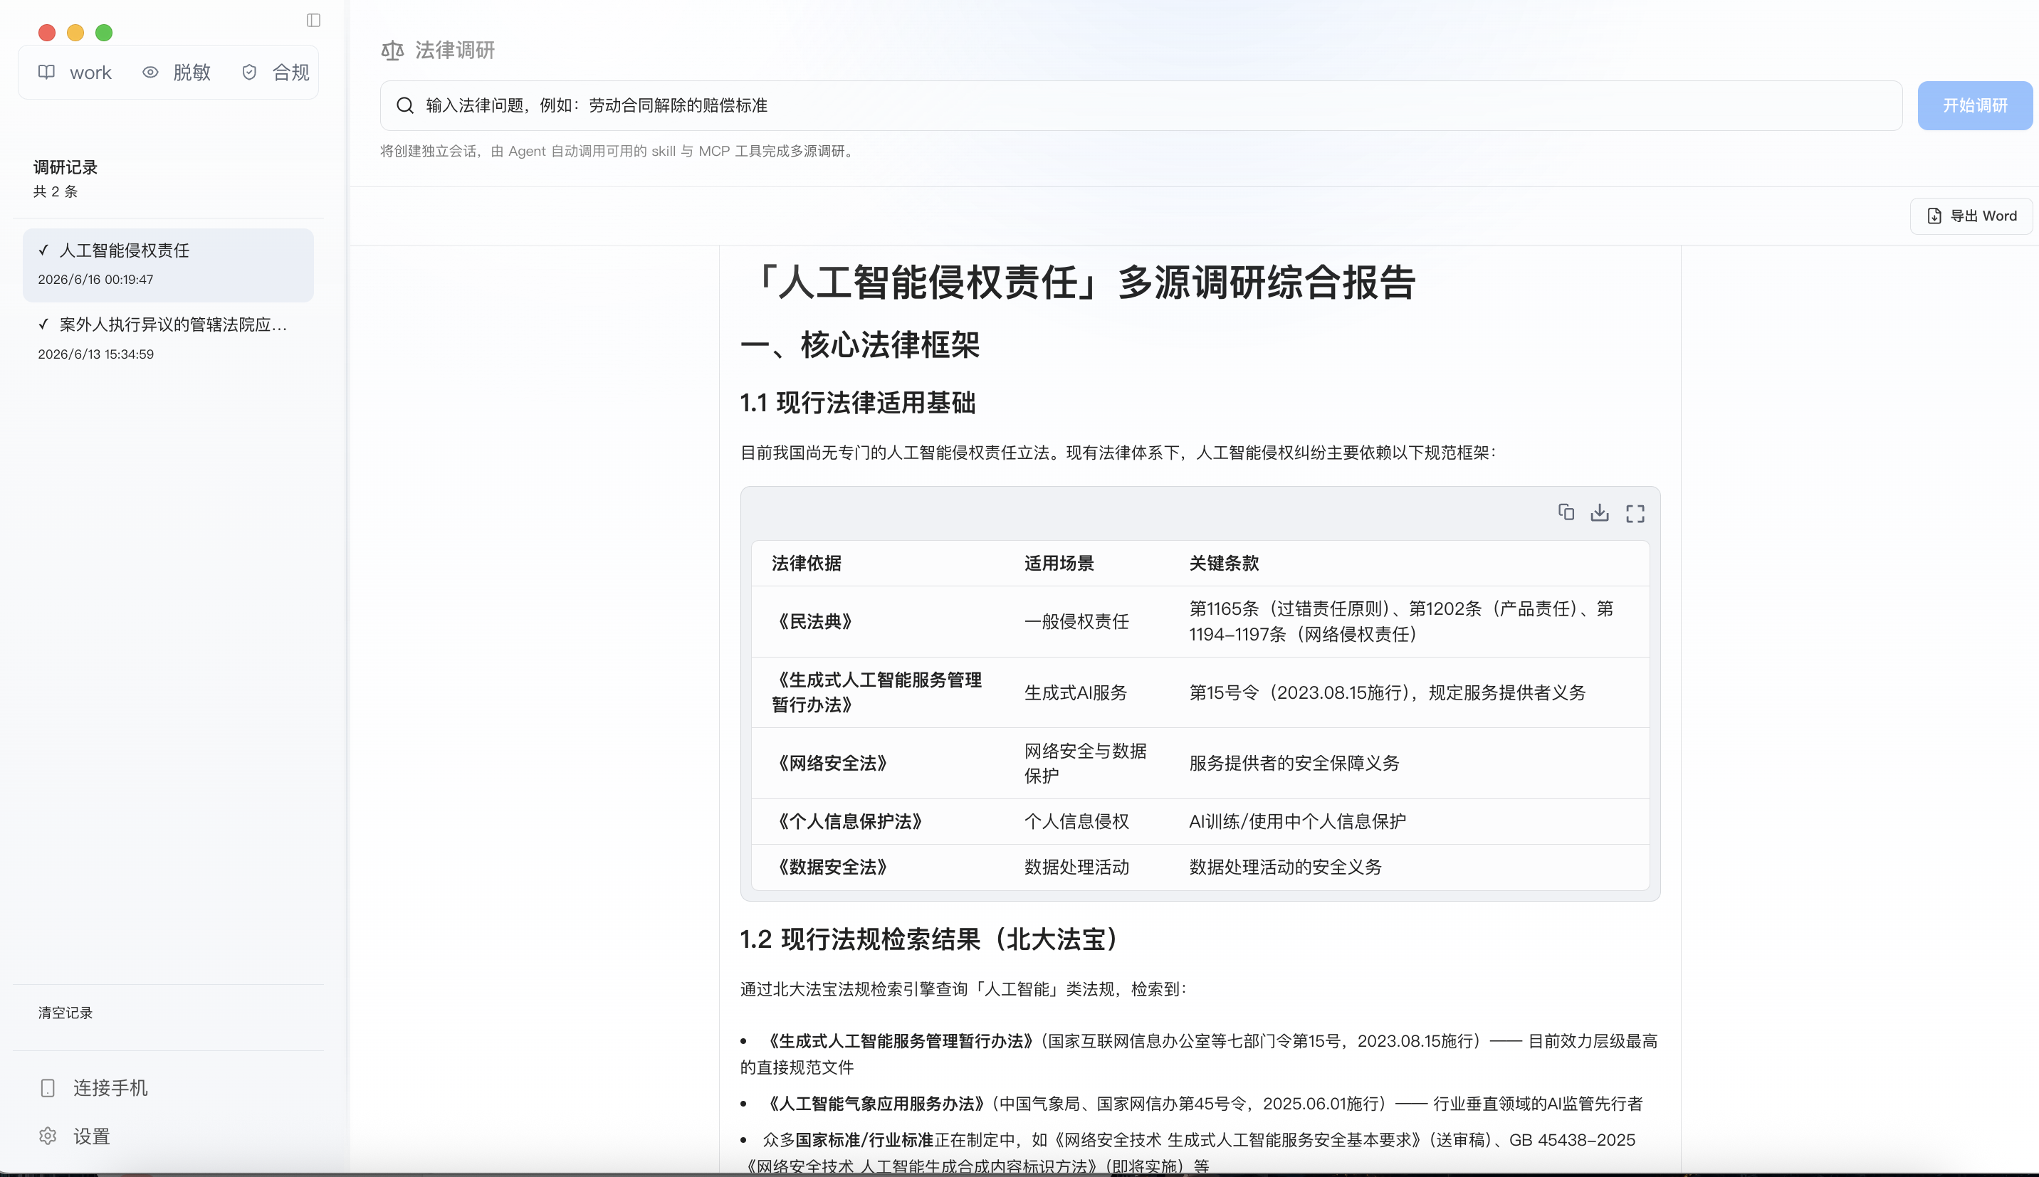Click the 开始调研 button

coord(1974,106)
